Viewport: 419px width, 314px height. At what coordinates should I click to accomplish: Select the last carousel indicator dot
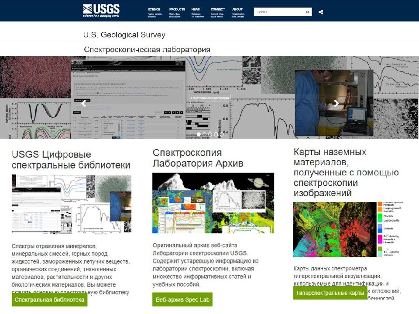point(222,134)
